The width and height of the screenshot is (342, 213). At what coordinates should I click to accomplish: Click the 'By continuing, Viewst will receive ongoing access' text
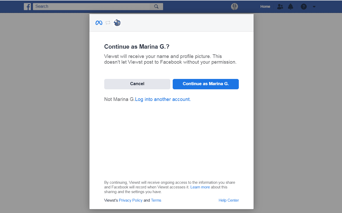point(170,187)
